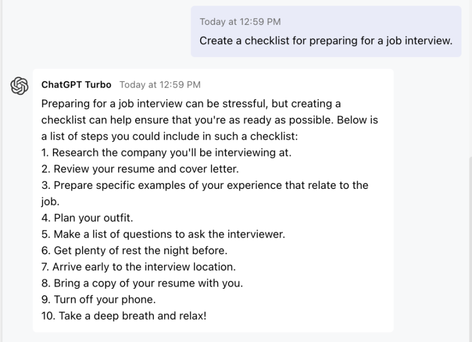The image size is (472, 342).
Task: Select the 'Plan your outfit' item
Action: (x=87, y=218)
